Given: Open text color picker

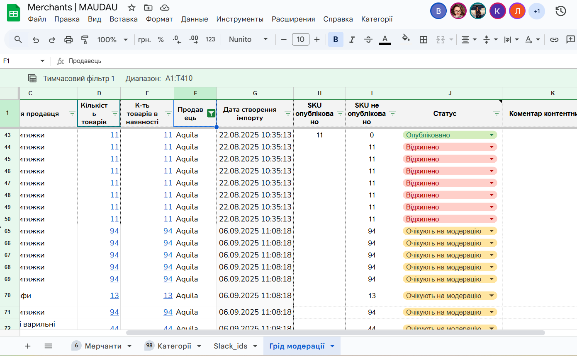Looking at the screenshot, I should tap(385, 40).
